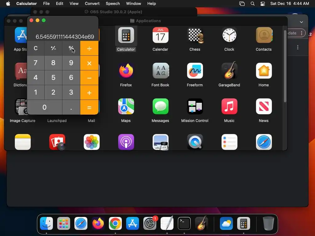
Task: Click the equals button on calculator
Action: pyautogui.click(x=89, y=107)
